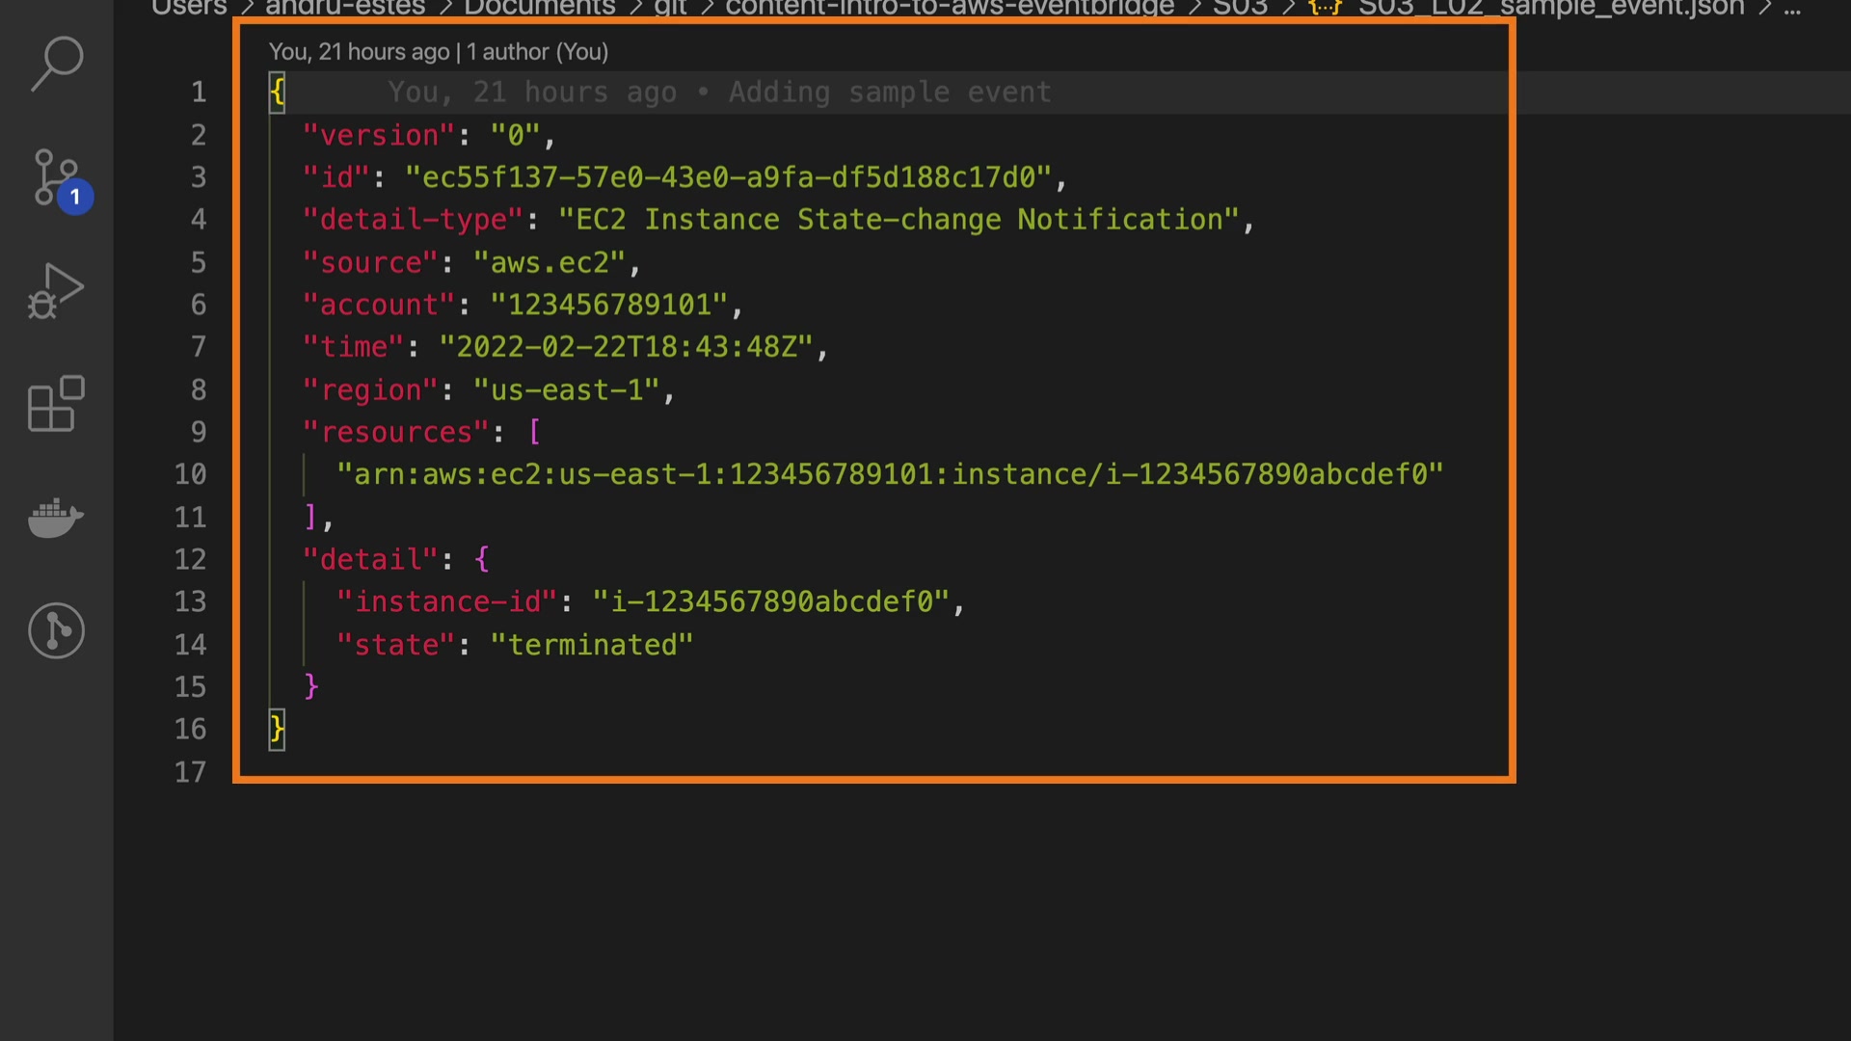Click the inline blame "Adding sample event" annotation
Image resolution: width=1851 pixels, height=1041 pixels.
coord(889,93)
